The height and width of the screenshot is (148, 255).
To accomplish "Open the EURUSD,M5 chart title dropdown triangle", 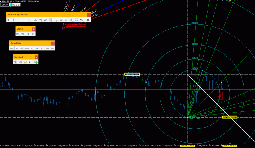I will click(1, 1).
